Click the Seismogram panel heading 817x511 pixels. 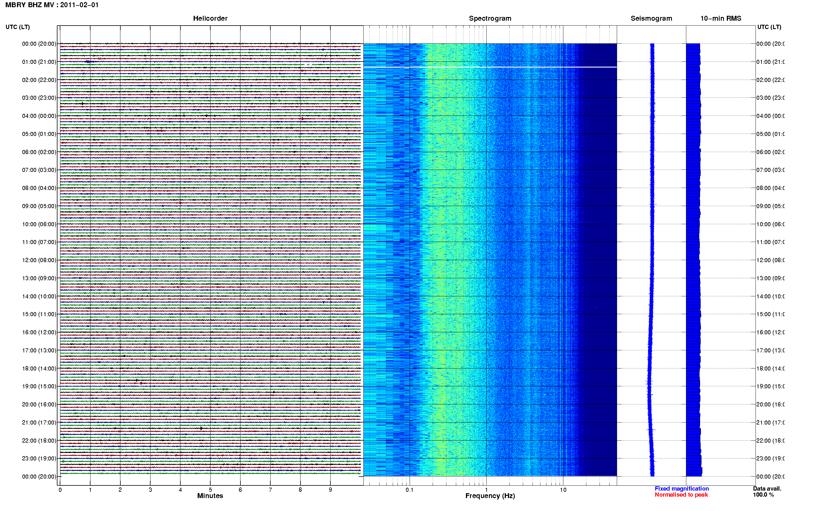click(651, 19)
